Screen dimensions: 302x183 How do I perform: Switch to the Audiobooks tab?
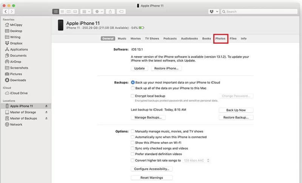point(190,38)
